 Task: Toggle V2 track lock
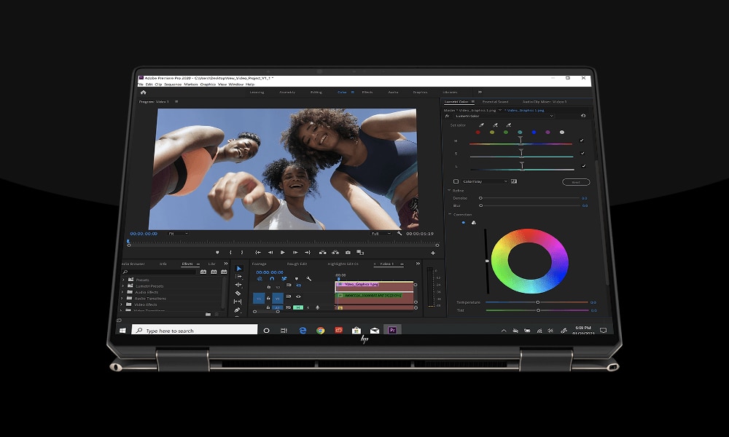tap(269, 287)
